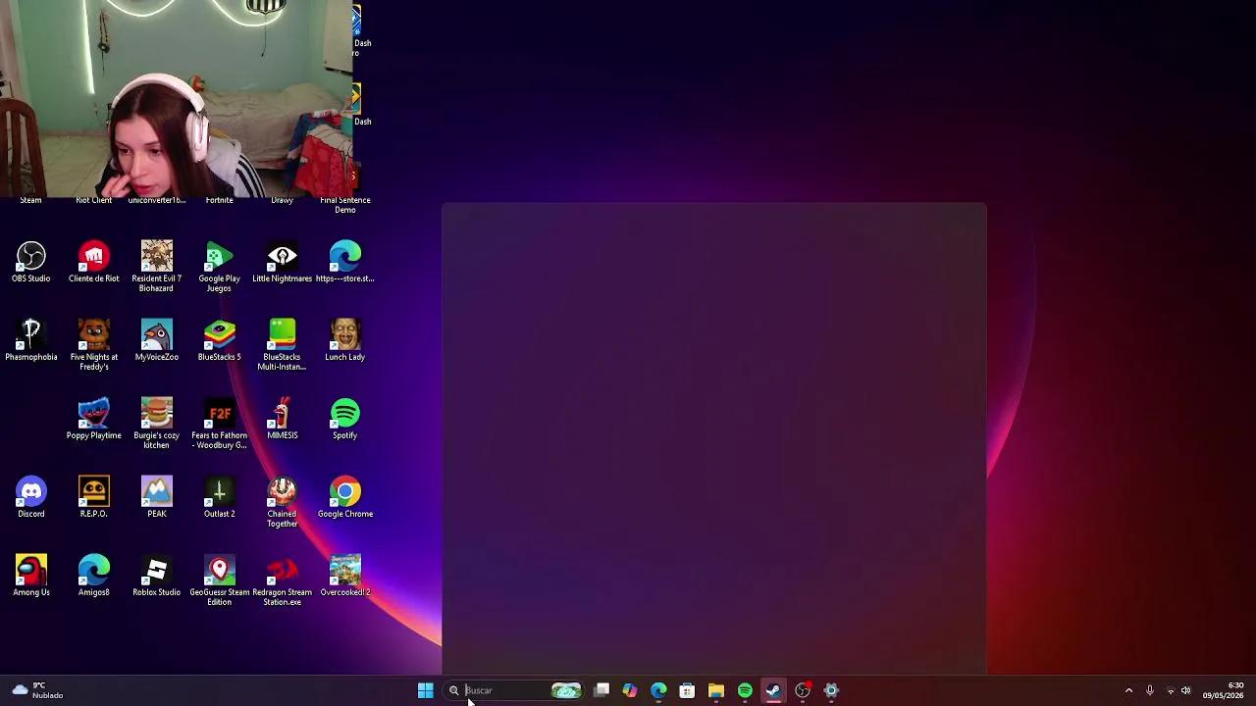Click the PEAK game shortcut
The width and height of the screenshot is (1256, 706).
tap(156, 497)
